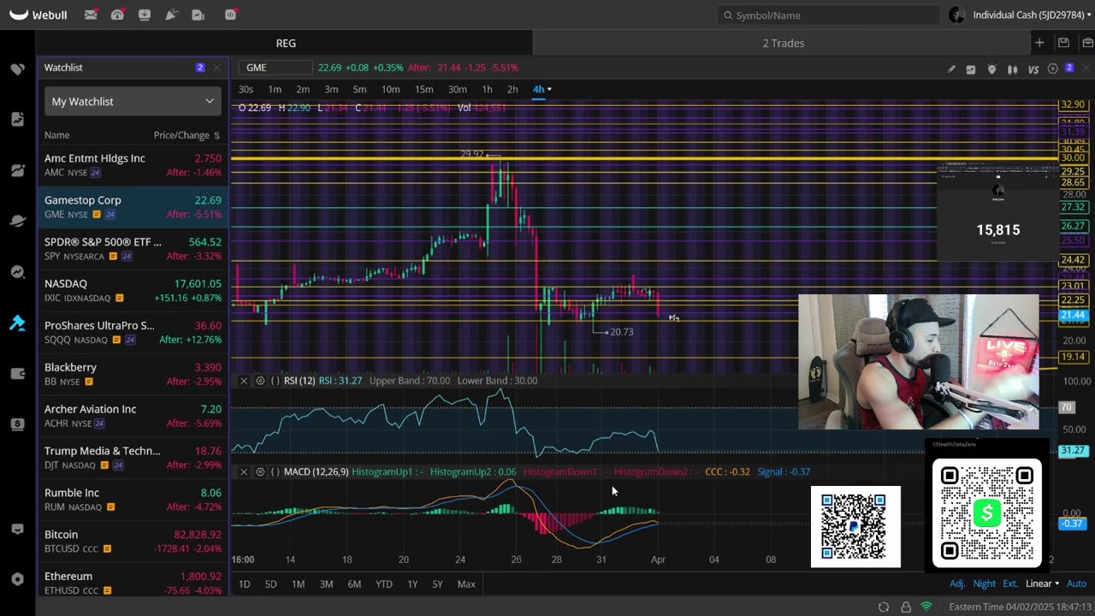Click the green wifi connection icon
Viewport: 1095px width, 616px height.
[926, 607]
